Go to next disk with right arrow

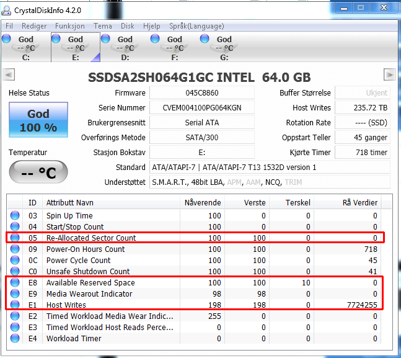(390, 75)
